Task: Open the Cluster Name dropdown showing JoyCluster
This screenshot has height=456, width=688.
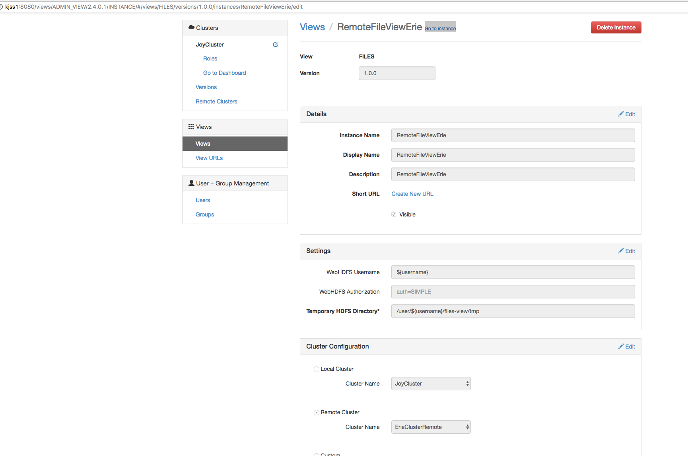Action: (x=430, y=383)
